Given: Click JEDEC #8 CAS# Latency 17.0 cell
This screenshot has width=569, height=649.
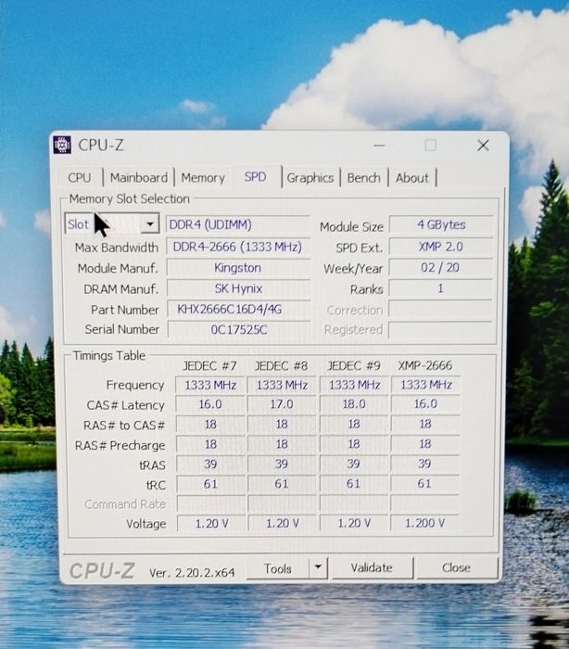Looking at the screenshot, I should (x=282, y=404).
